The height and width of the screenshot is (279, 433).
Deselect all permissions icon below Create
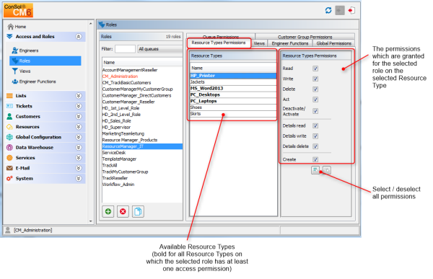coord(327,170)
